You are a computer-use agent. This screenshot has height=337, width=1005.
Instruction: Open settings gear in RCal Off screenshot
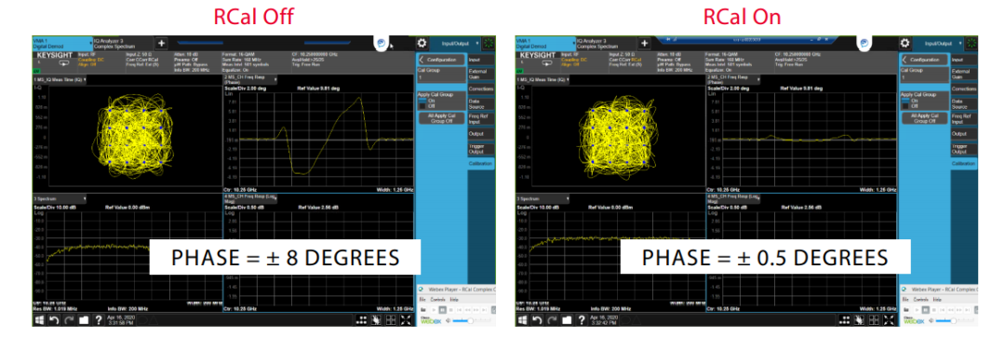coord(422,43)
